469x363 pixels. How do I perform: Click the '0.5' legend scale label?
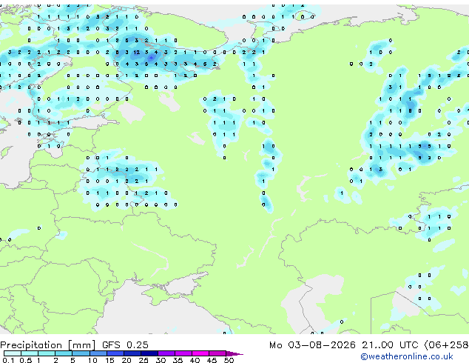pos(26,360)
